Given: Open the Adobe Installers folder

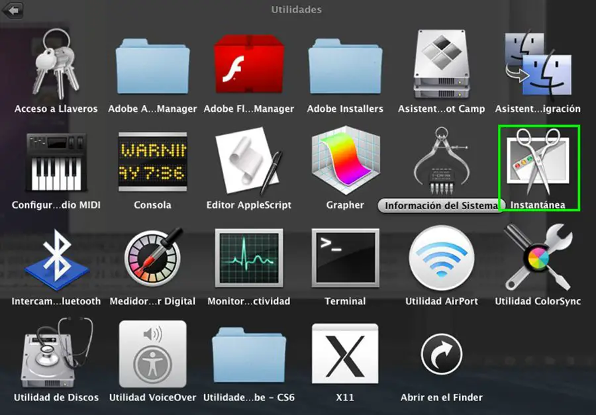Looking at the screenshot, I should (x=345, y=66).
